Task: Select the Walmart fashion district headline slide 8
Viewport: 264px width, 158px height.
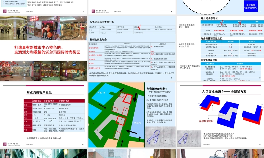Action: pos(44,48)
